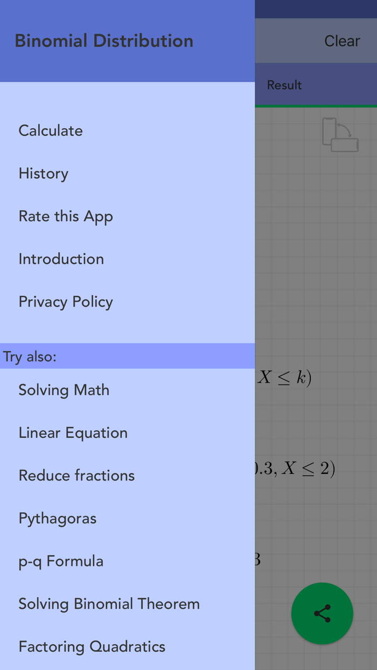This screenshot has height=670, width=377.
Task: Open Calculate from the sidebar menu
Action: coord(50,130)
